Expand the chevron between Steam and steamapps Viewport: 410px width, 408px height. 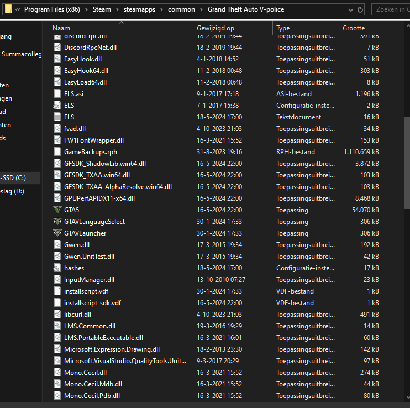click(x=117, y=9)
